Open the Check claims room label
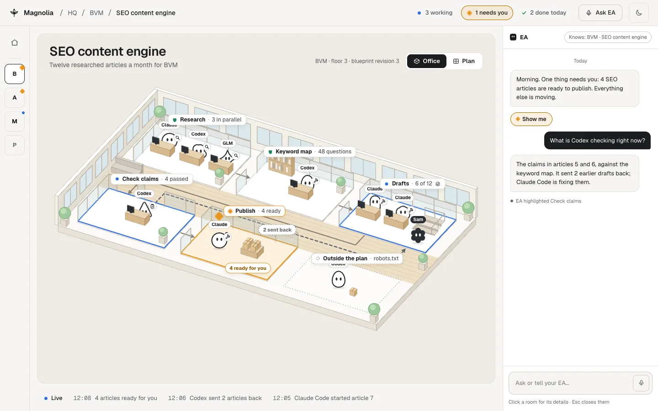Screen dimensions: 658x411 pos(152,179)
